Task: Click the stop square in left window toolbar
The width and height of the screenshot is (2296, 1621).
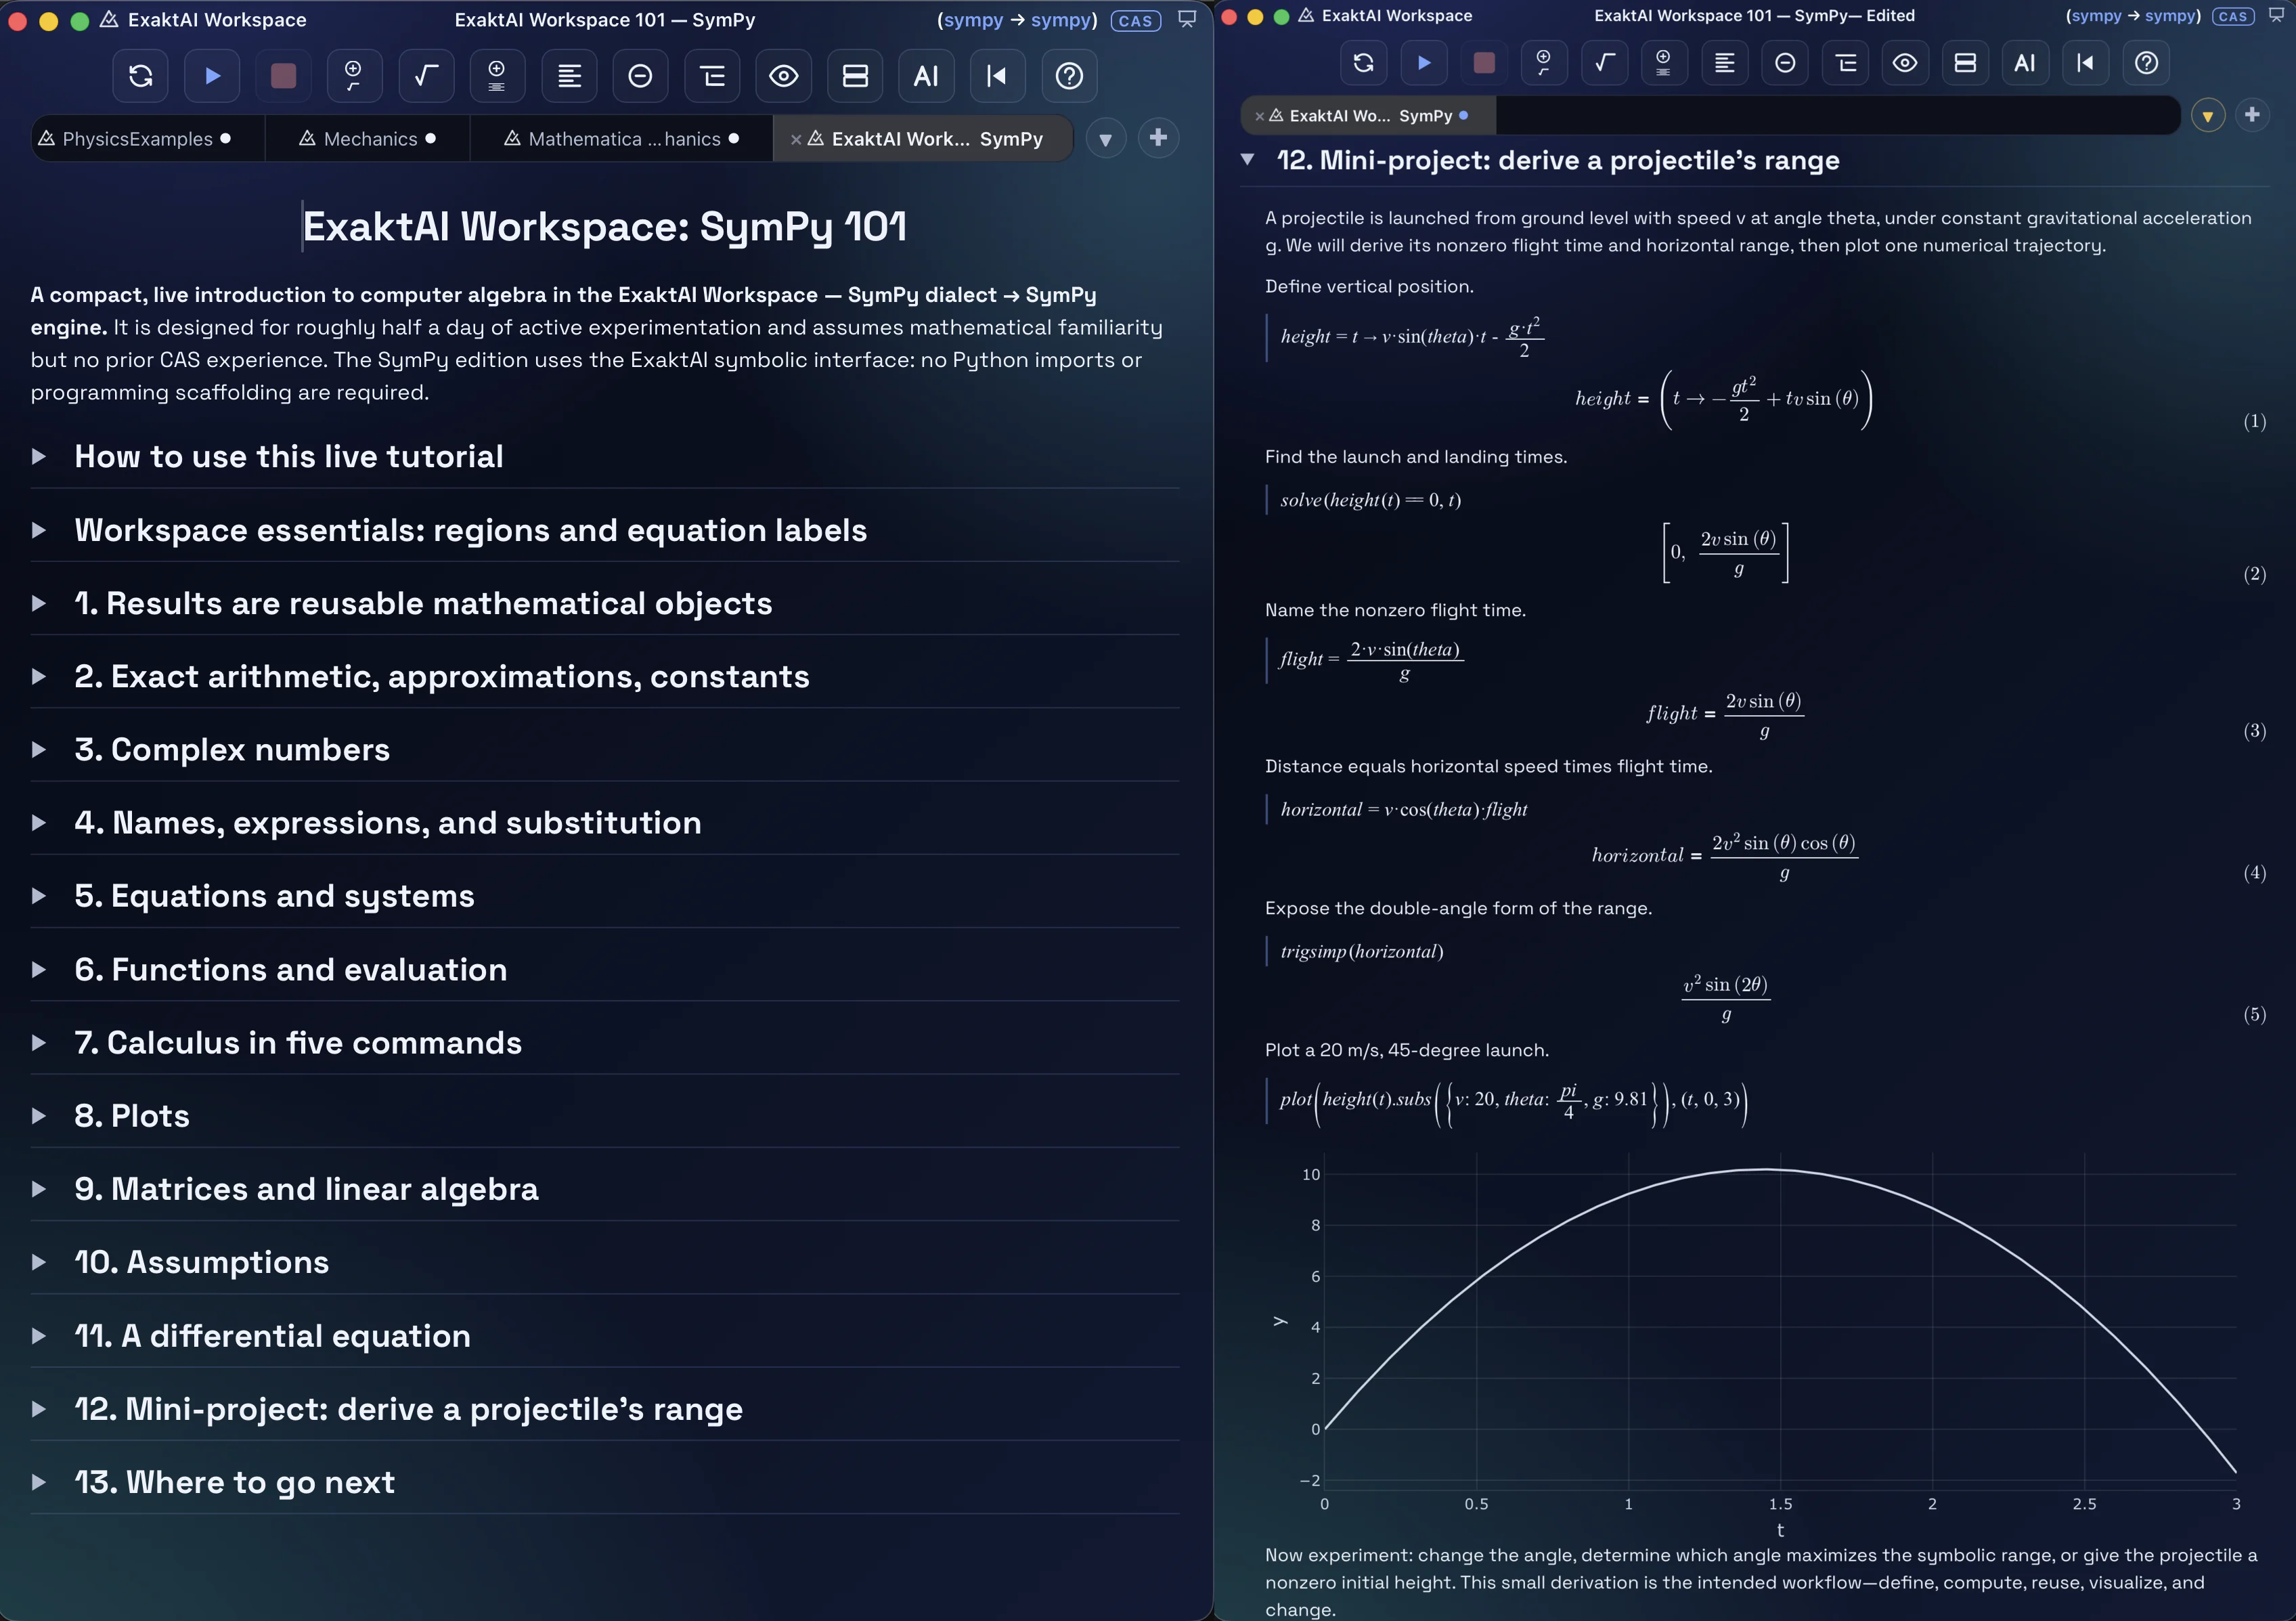Action: tap(284, 76)
